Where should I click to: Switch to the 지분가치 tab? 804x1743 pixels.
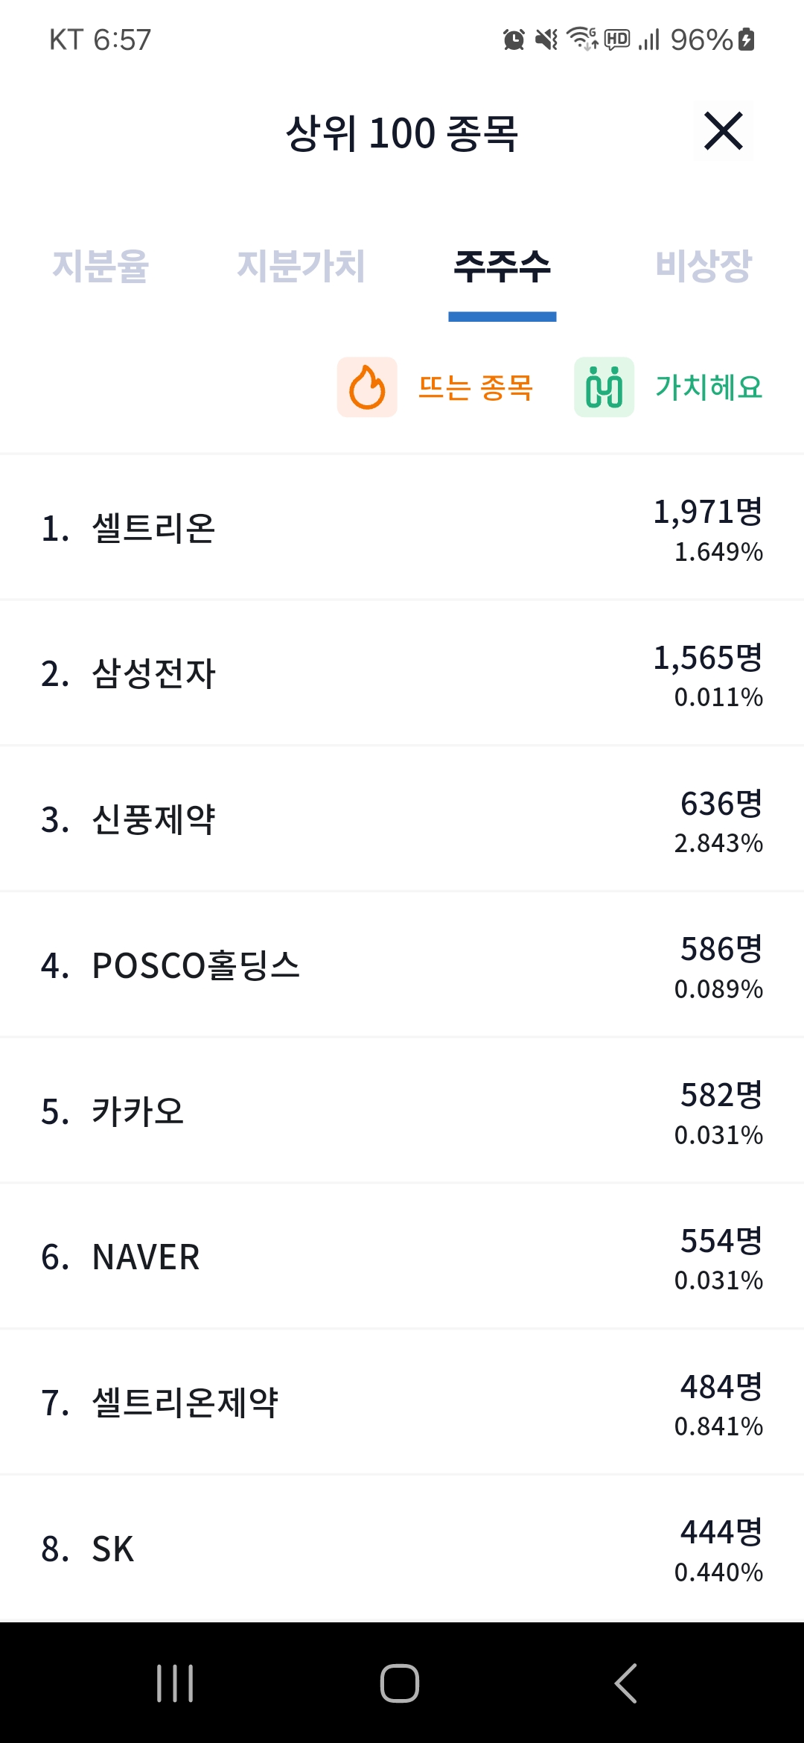[x=301, y=266]
